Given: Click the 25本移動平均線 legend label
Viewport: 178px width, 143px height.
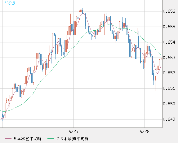Looking at the screenshot, I should 73,139.
